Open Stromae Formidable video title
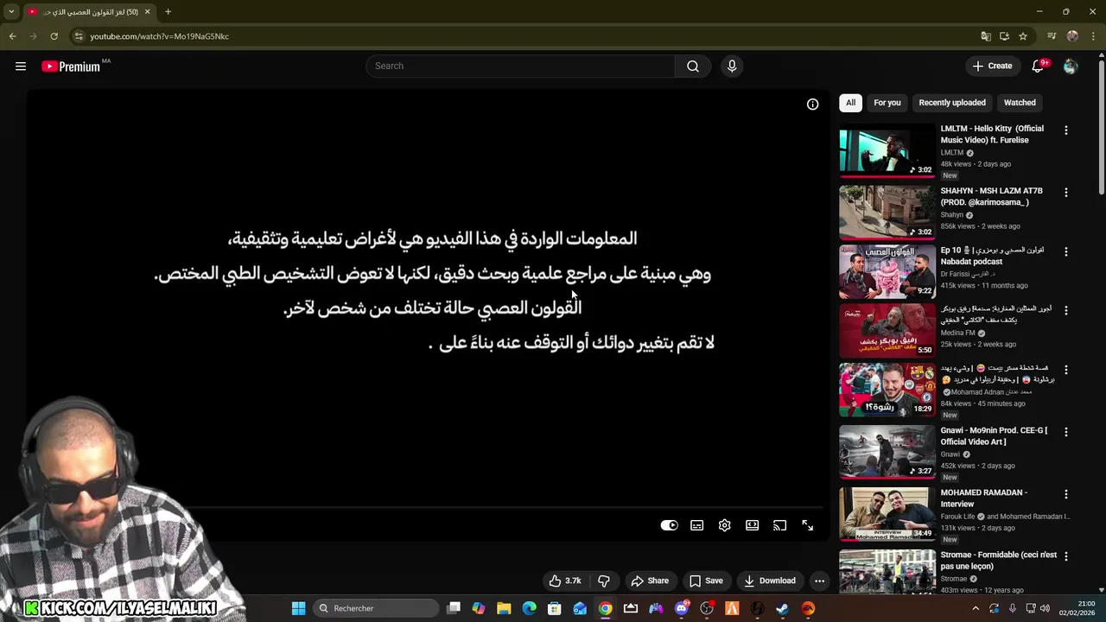1106x622 pixels. click(999, 561)
